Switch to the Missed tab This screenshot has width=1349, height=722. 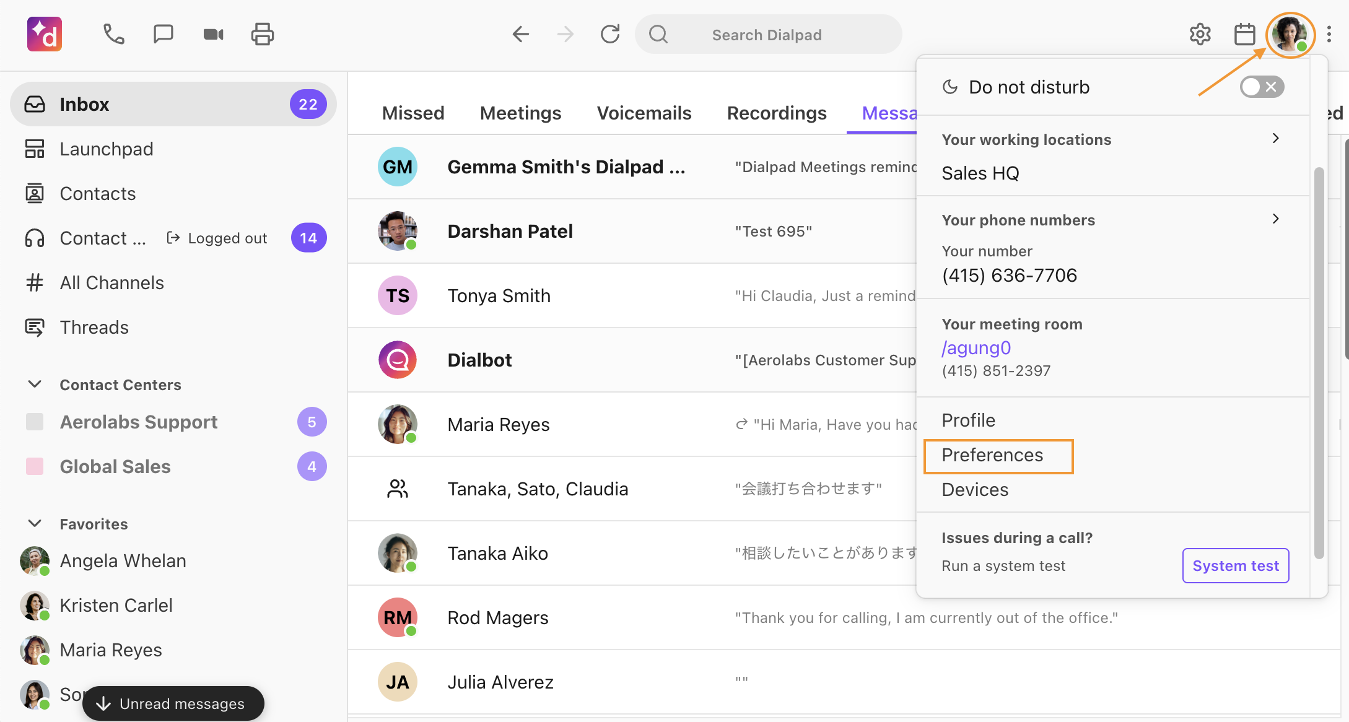[x=413, y=113]
